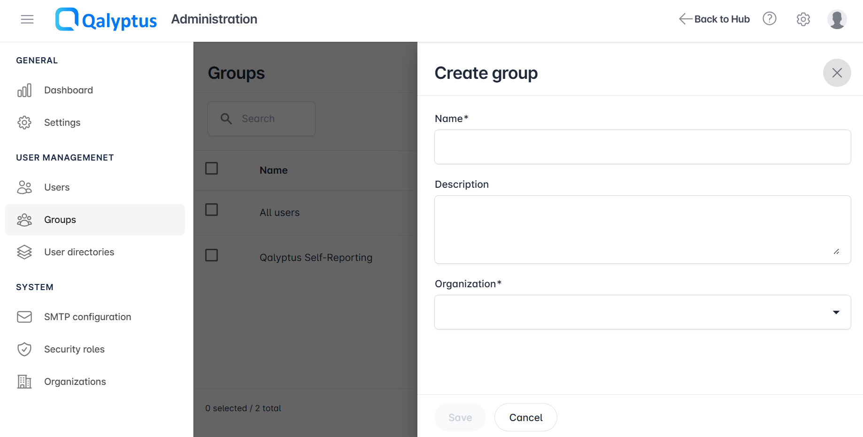This screenshot has height=437, width=863.
Task: Click the help question mark icon
Action: [x=770, y=19]
